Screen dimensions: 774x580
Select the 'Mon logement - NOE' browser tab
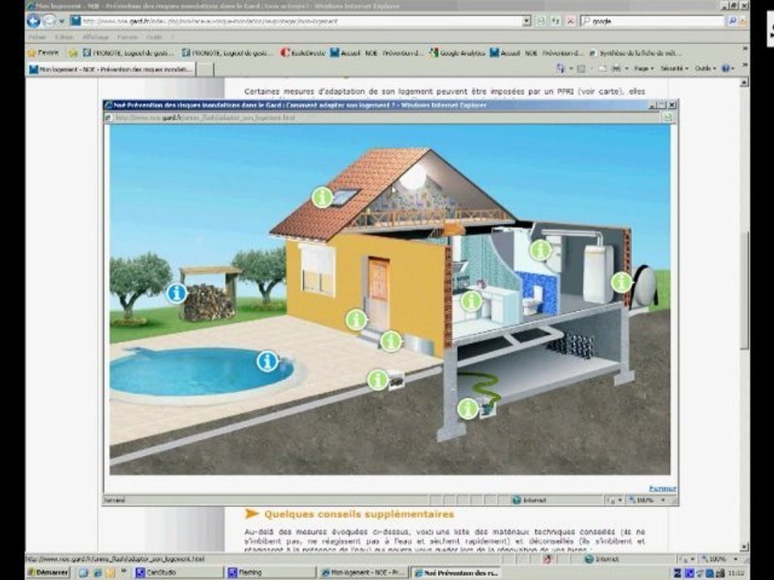point(111,69)
